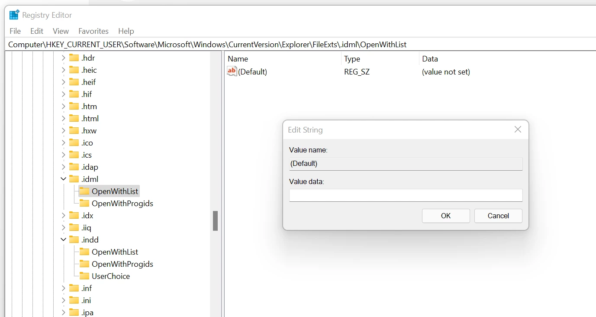Click the .ipa folder icon
The height and width of the screenshot is (317, 596).
pyautogui.click(x=74, y=313)
